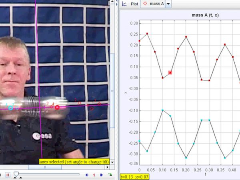
Task: Step forward one frame with the right blue arrow
Action: (x=101, y=175)
